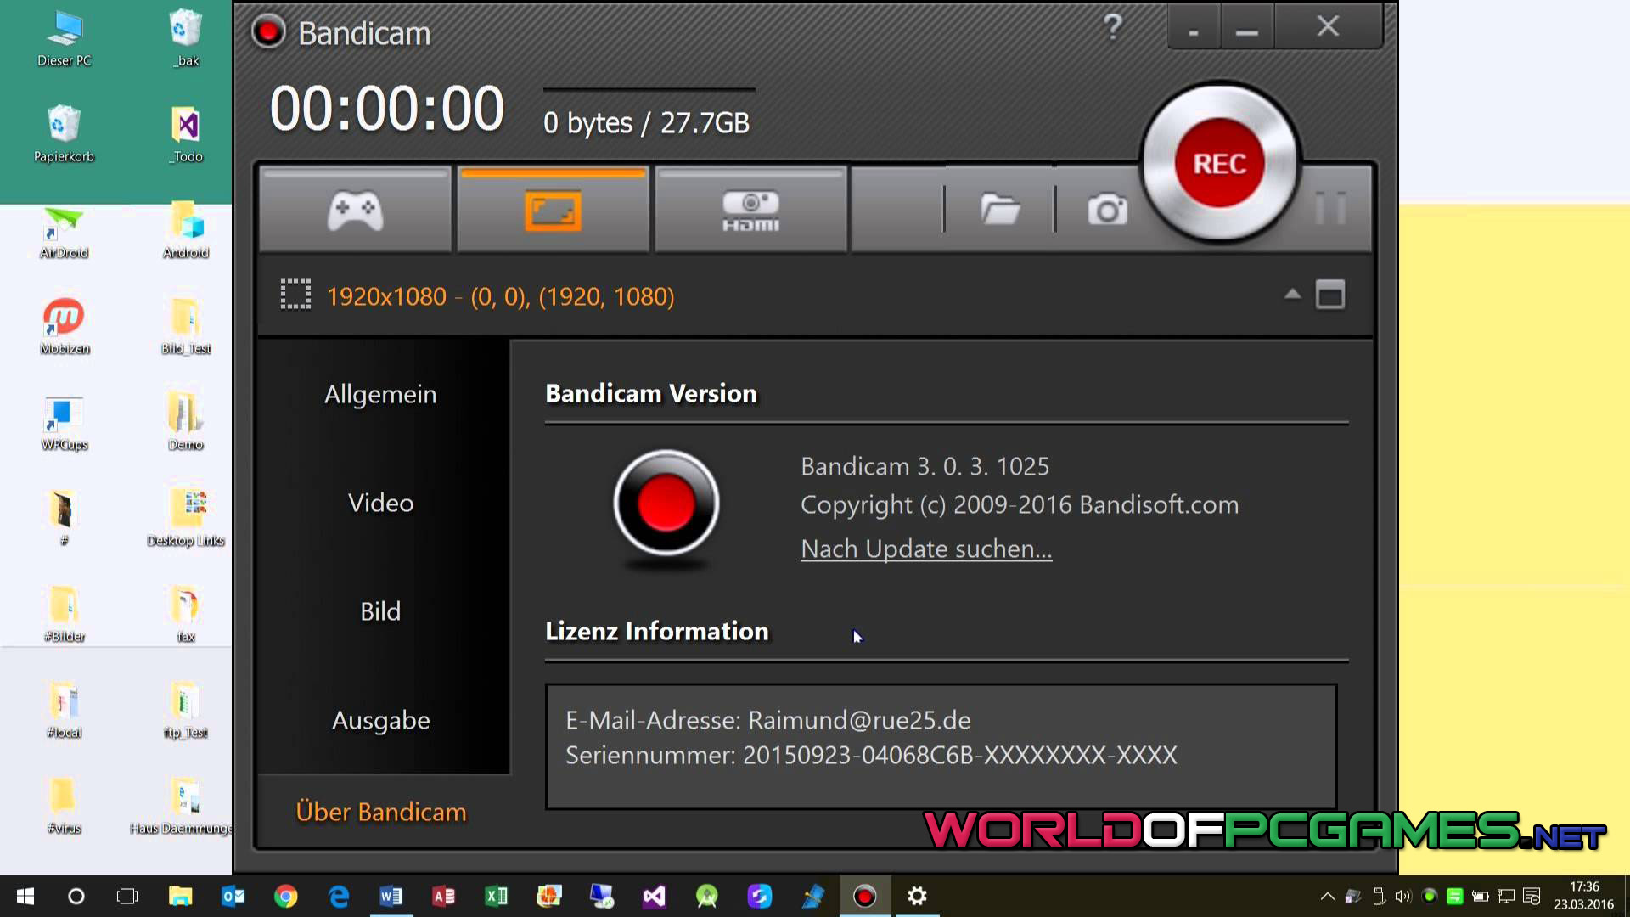Take a screenshot with camera icon
Image resolution: width=1630 pixels, height=917 pixels.
1107,209
